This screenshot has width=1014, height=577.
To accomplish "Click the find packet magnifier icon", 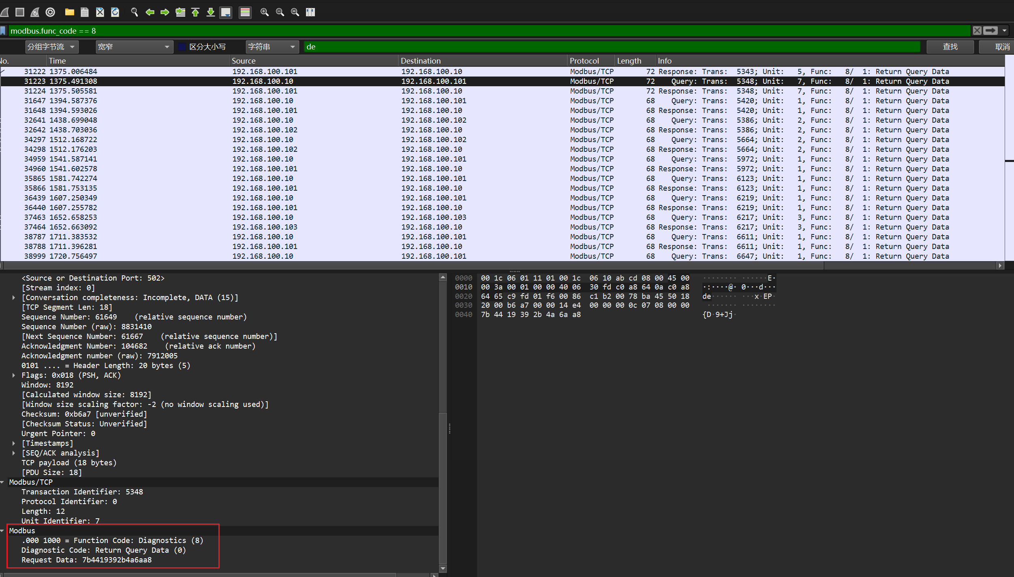I will point(135,12).
